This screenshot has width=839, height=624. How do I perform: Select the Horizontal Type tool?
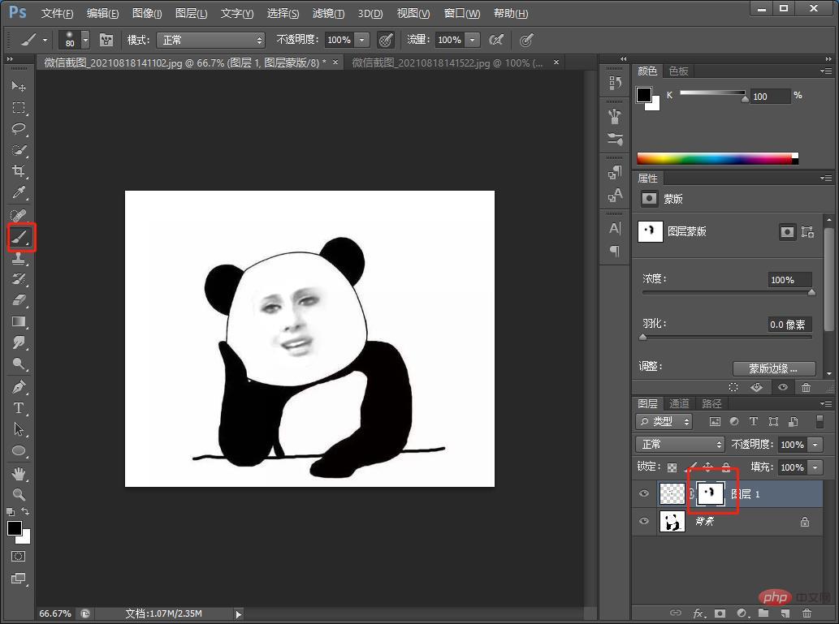point(19,408)
